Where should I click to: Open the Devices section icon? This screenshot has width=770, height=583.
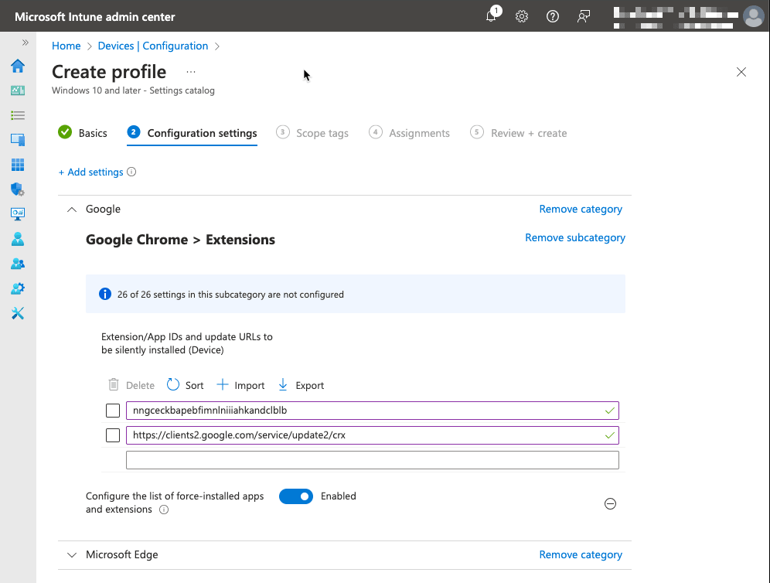click(x=17, y=141)
